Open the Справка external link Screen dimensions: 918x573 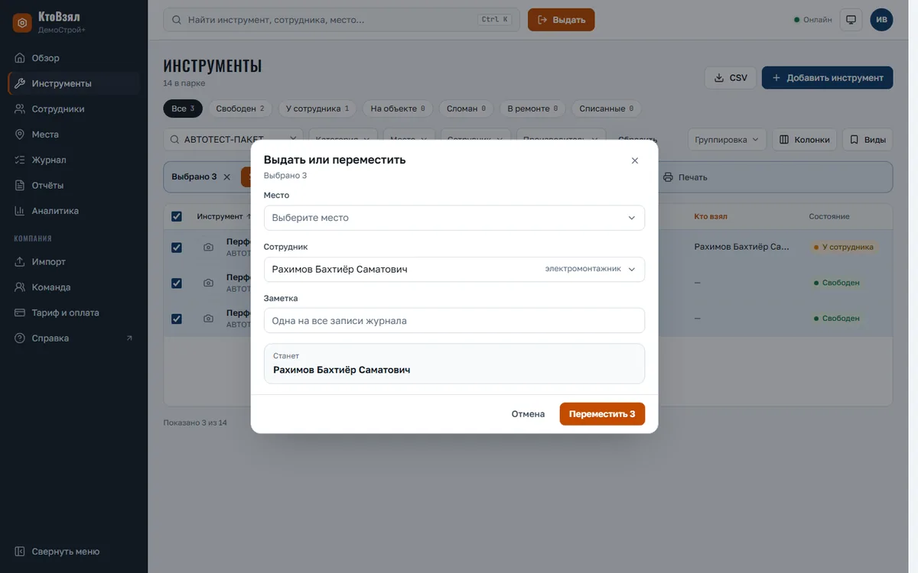(x=73, y=338)
